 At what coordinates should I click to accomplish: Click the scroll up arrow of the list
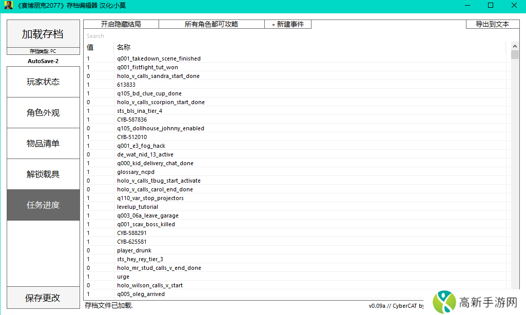(x=515, y=46)
